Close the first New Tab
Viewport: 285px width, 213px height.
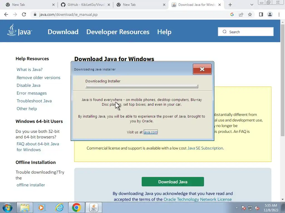53,5
